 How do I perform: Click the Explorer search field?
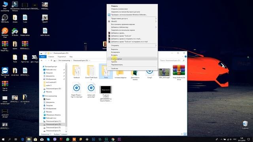(172, 60)
